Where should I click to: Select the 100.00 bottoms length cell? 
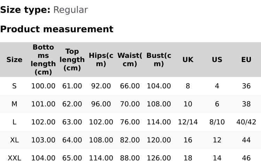[x=43, y=86]
